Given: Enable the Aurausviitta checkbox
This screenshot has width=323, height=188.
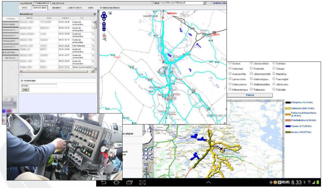Looking at the screenshot, I should coord(230,73).
